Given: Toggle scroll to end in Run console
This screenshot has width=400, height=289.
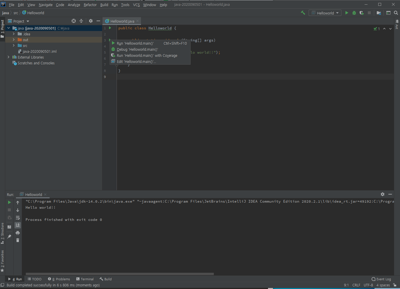Looking at the screenshot, I should point(18,225).
